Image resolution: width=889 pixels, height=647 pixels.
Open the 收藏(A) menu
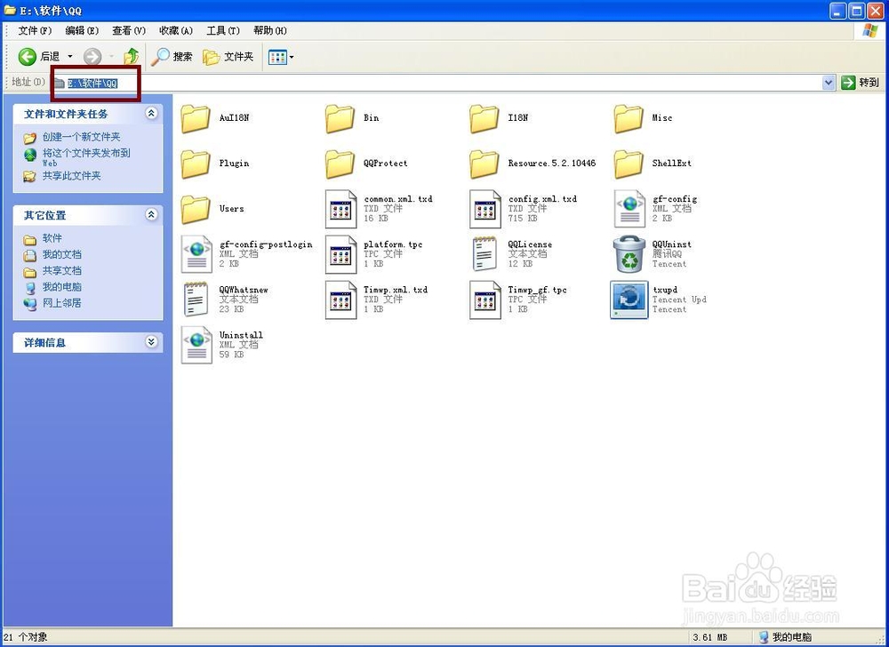point(176,30)
